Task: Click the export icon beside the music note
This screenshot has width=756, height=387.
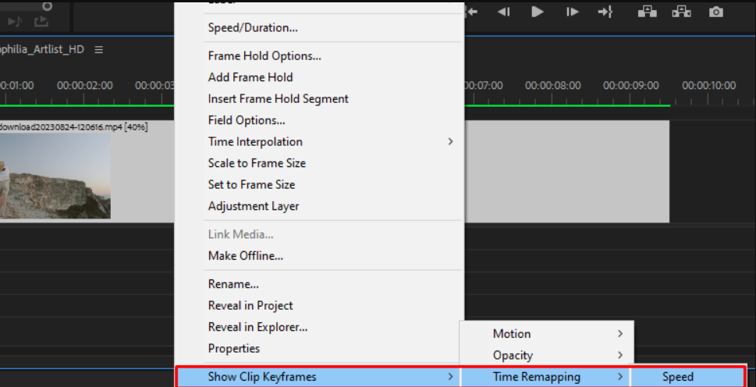Action: [41, 22]
